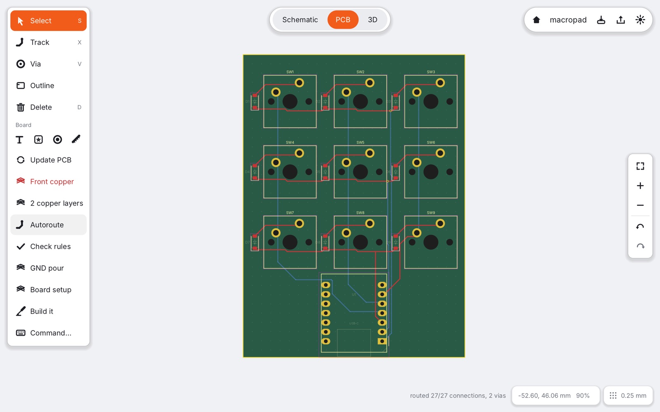660x412 pixels.
Task: Select the ruler measure icon
Action: [x=76, y=140]
